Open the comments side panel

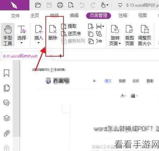tap(6, 103)
